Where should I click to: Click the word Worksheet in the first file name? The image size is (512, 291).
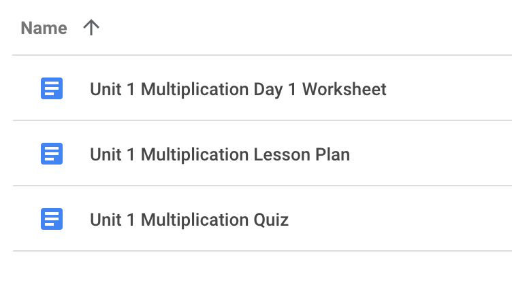[x=344, y=89]
